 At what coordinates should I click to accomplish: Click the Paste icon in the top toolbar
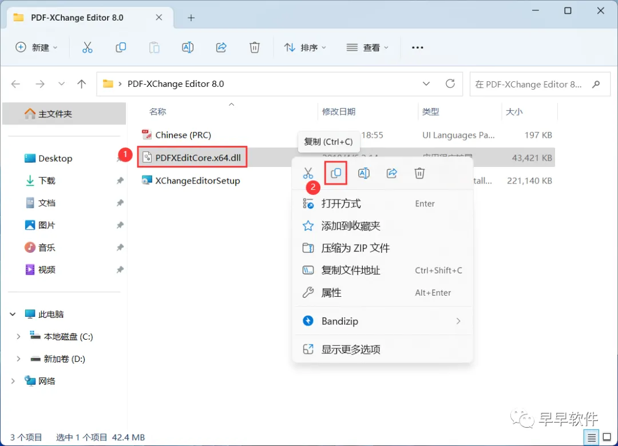click(154, 47)
